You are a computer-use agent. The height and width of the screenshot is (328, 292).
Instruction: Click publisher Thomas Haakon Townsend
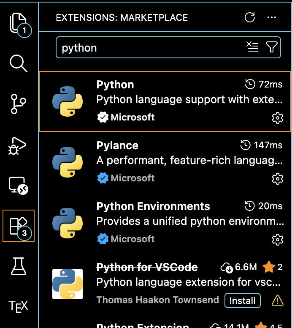tap(157, 300)
